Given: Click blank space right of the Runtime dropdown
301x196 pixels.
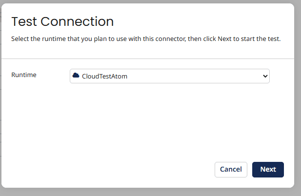Looking at the screenshot, I should 281,76.
